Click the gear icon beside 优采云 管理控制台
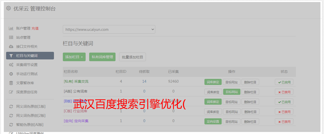Image resolution: width=324 pixels, height=134 pixels. [x=8, y=8]
